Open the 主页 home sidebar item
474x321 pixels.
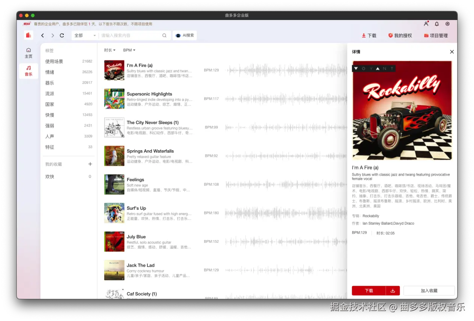(x=28, y=53)
